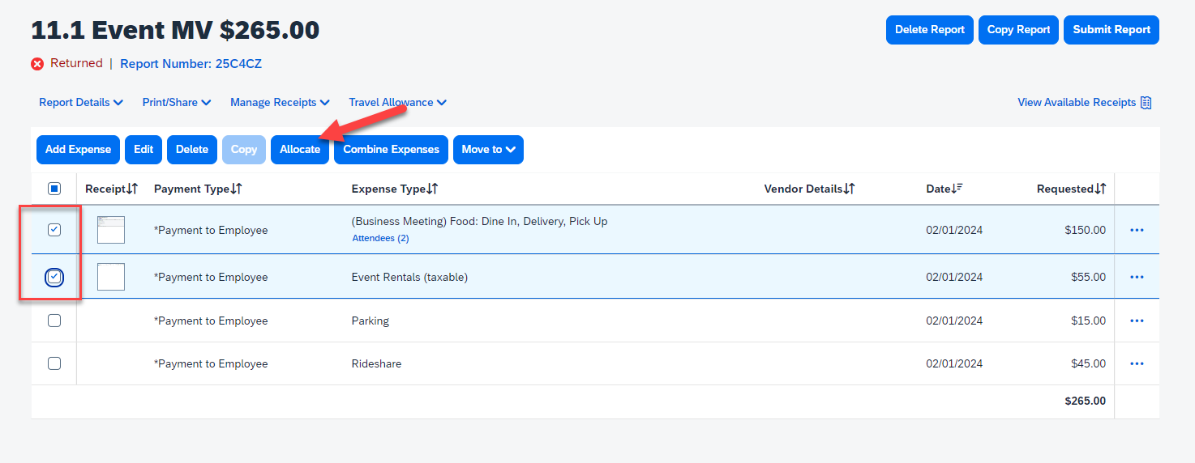Open the more options ellipsis for the Parking expense
Image resolution: width=1195 pixels, height=463 pixels.
tap(1137, 321)
